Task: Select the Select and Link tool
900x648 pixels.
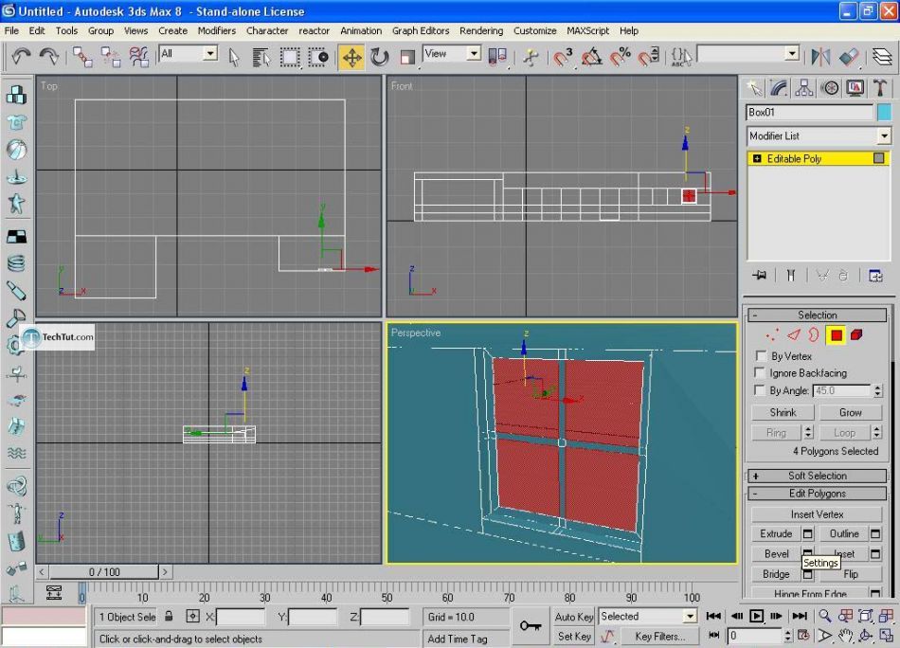Action: pos(82,57)
